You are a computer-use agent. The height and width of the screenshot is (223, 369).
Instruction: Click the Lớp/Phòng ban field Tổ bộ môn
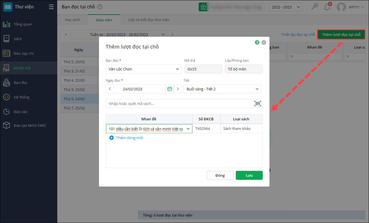[244, 69]
